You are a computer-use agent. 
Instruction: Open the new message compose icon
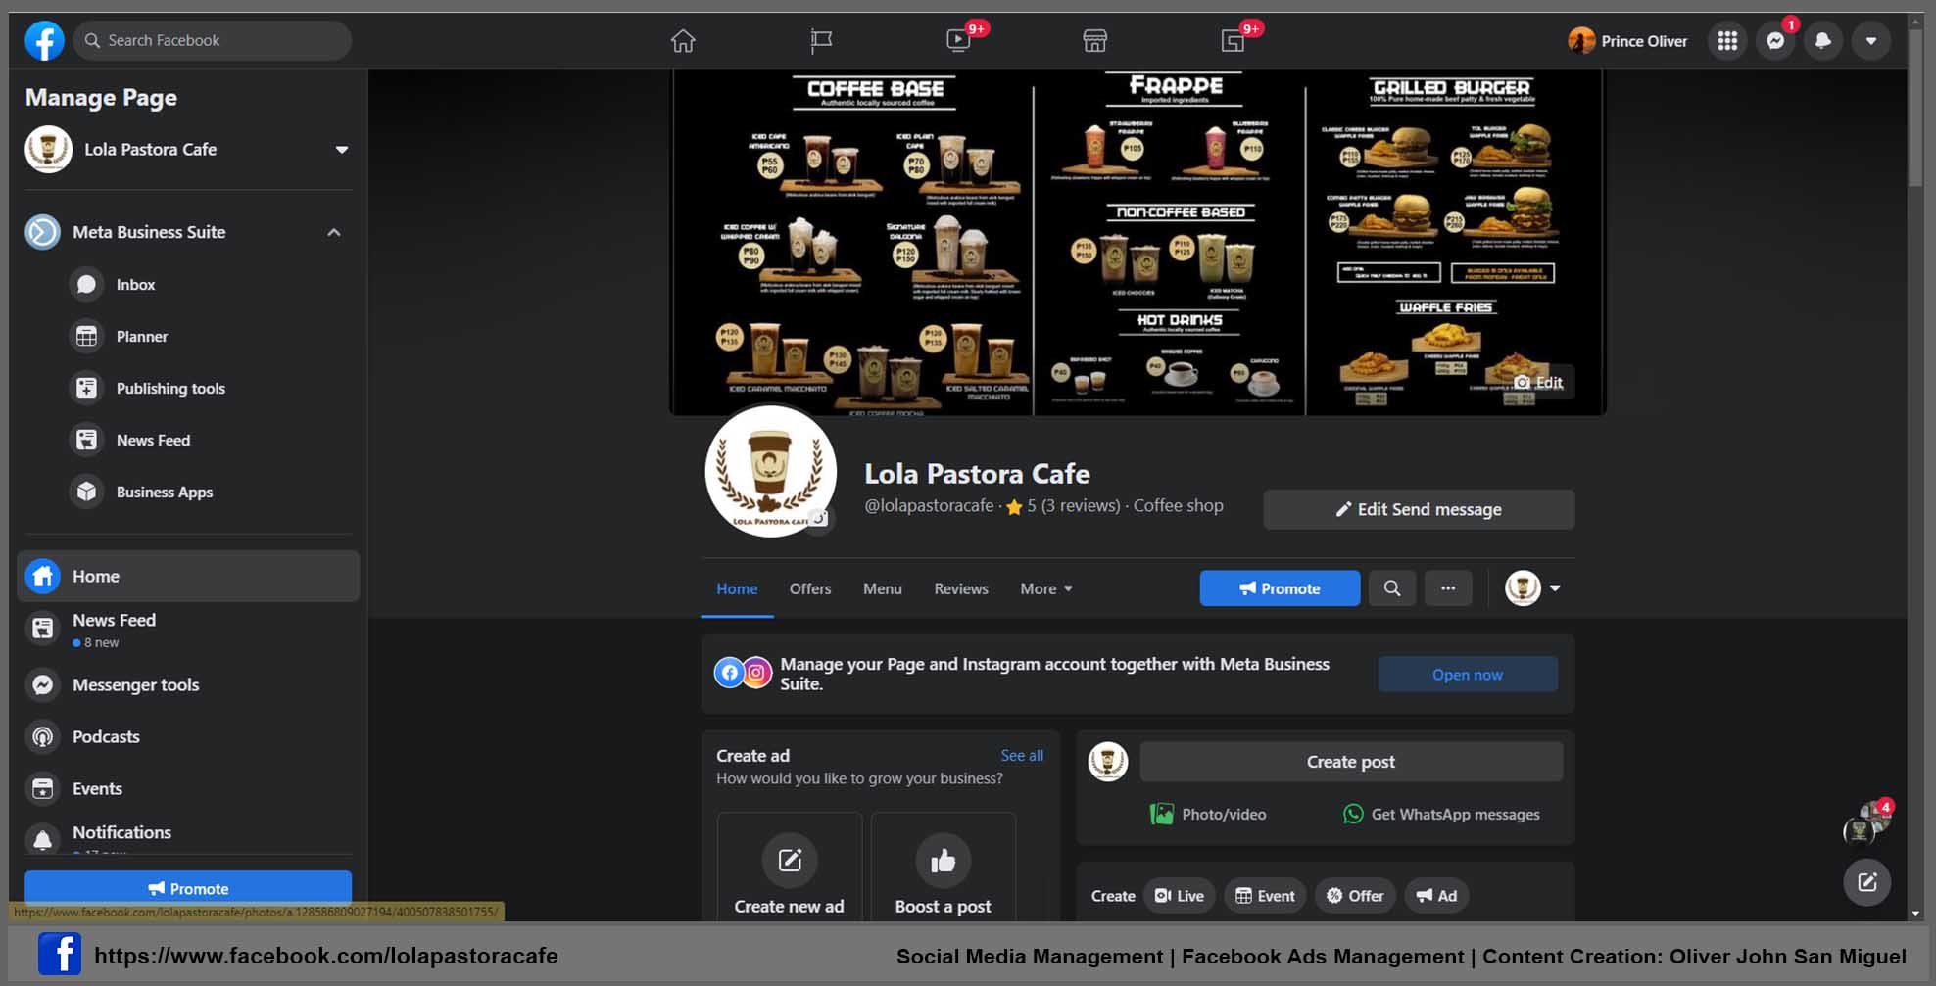1867,882
